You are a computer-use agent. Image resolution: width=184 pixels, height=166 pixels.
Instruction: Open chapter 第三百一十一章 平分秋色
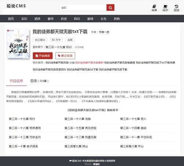pyautogui.click(x=136, y=137)
